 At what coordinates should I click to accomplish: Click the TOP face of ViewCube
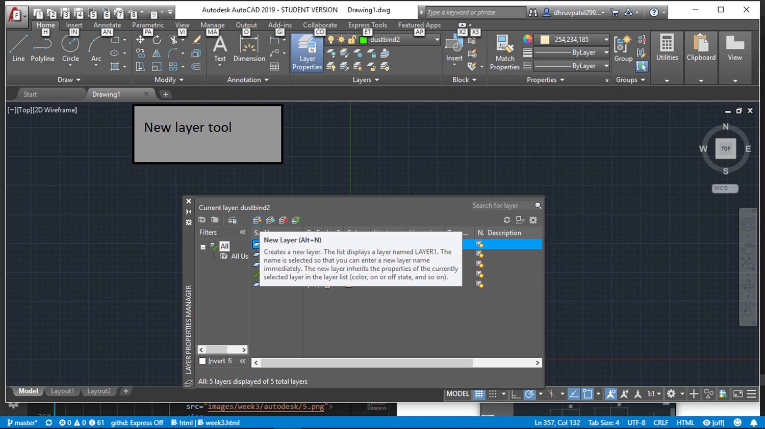click(x=726, y=149)
